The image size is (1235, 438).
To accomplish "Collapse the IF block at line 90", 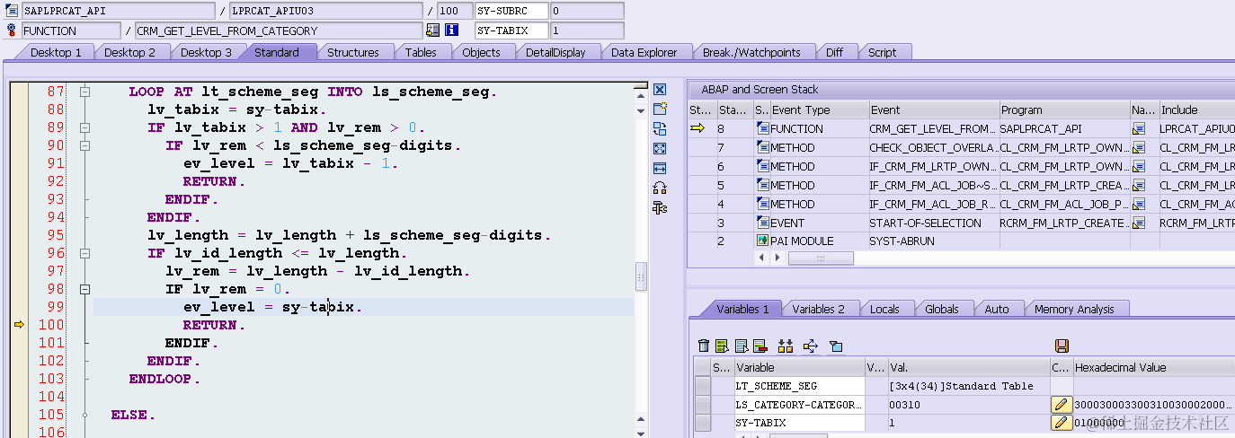I will (84, 145).
